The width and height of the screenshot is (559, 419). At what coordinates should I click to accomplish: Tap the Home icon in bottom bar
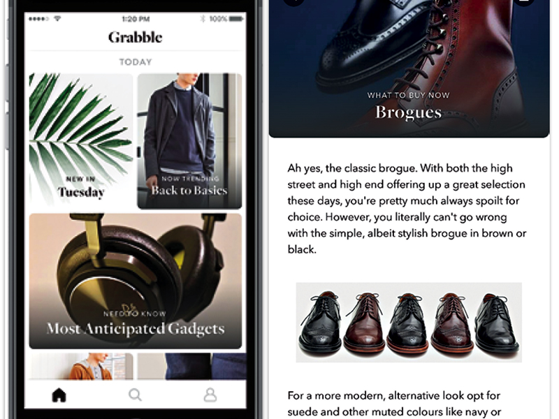click(x=59, y=395)
